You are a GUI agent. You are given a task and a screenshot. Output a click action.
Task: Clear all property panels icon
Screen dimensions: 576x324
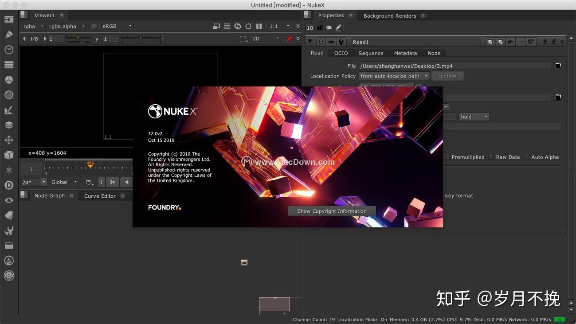(x=329, y=27)
